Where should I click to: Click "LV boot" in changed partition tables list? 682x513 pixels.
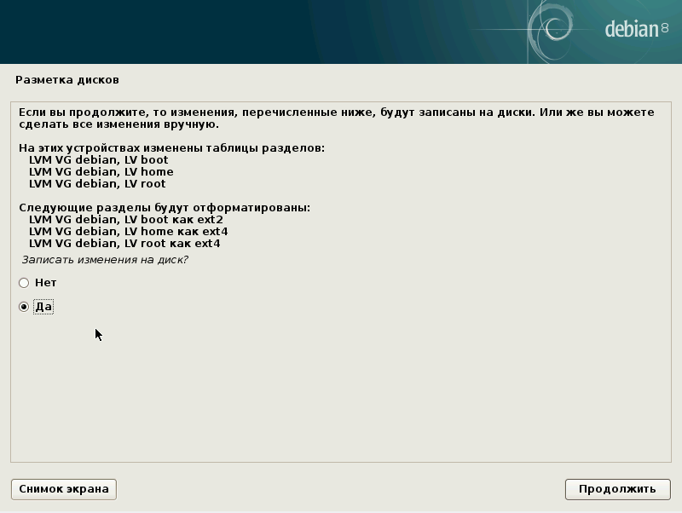98,160
